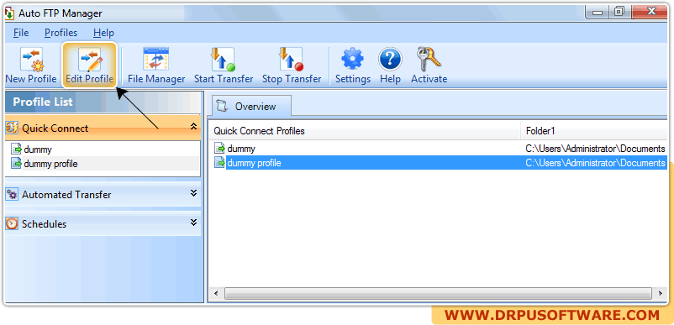Image resolution: width=674 pixels, height=325 pixels.
Task: Click the dummy profile icon in Profile List
Action: coord(16,149)
